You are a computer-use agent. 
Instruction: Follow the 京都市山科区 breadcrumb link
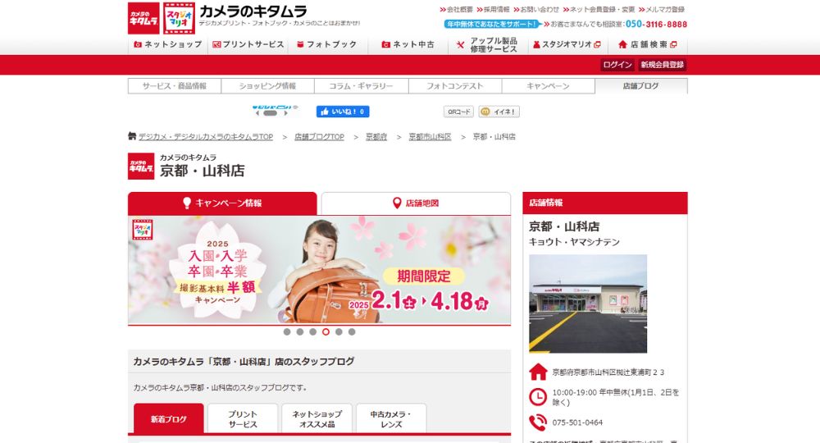(x=430, y=137)
